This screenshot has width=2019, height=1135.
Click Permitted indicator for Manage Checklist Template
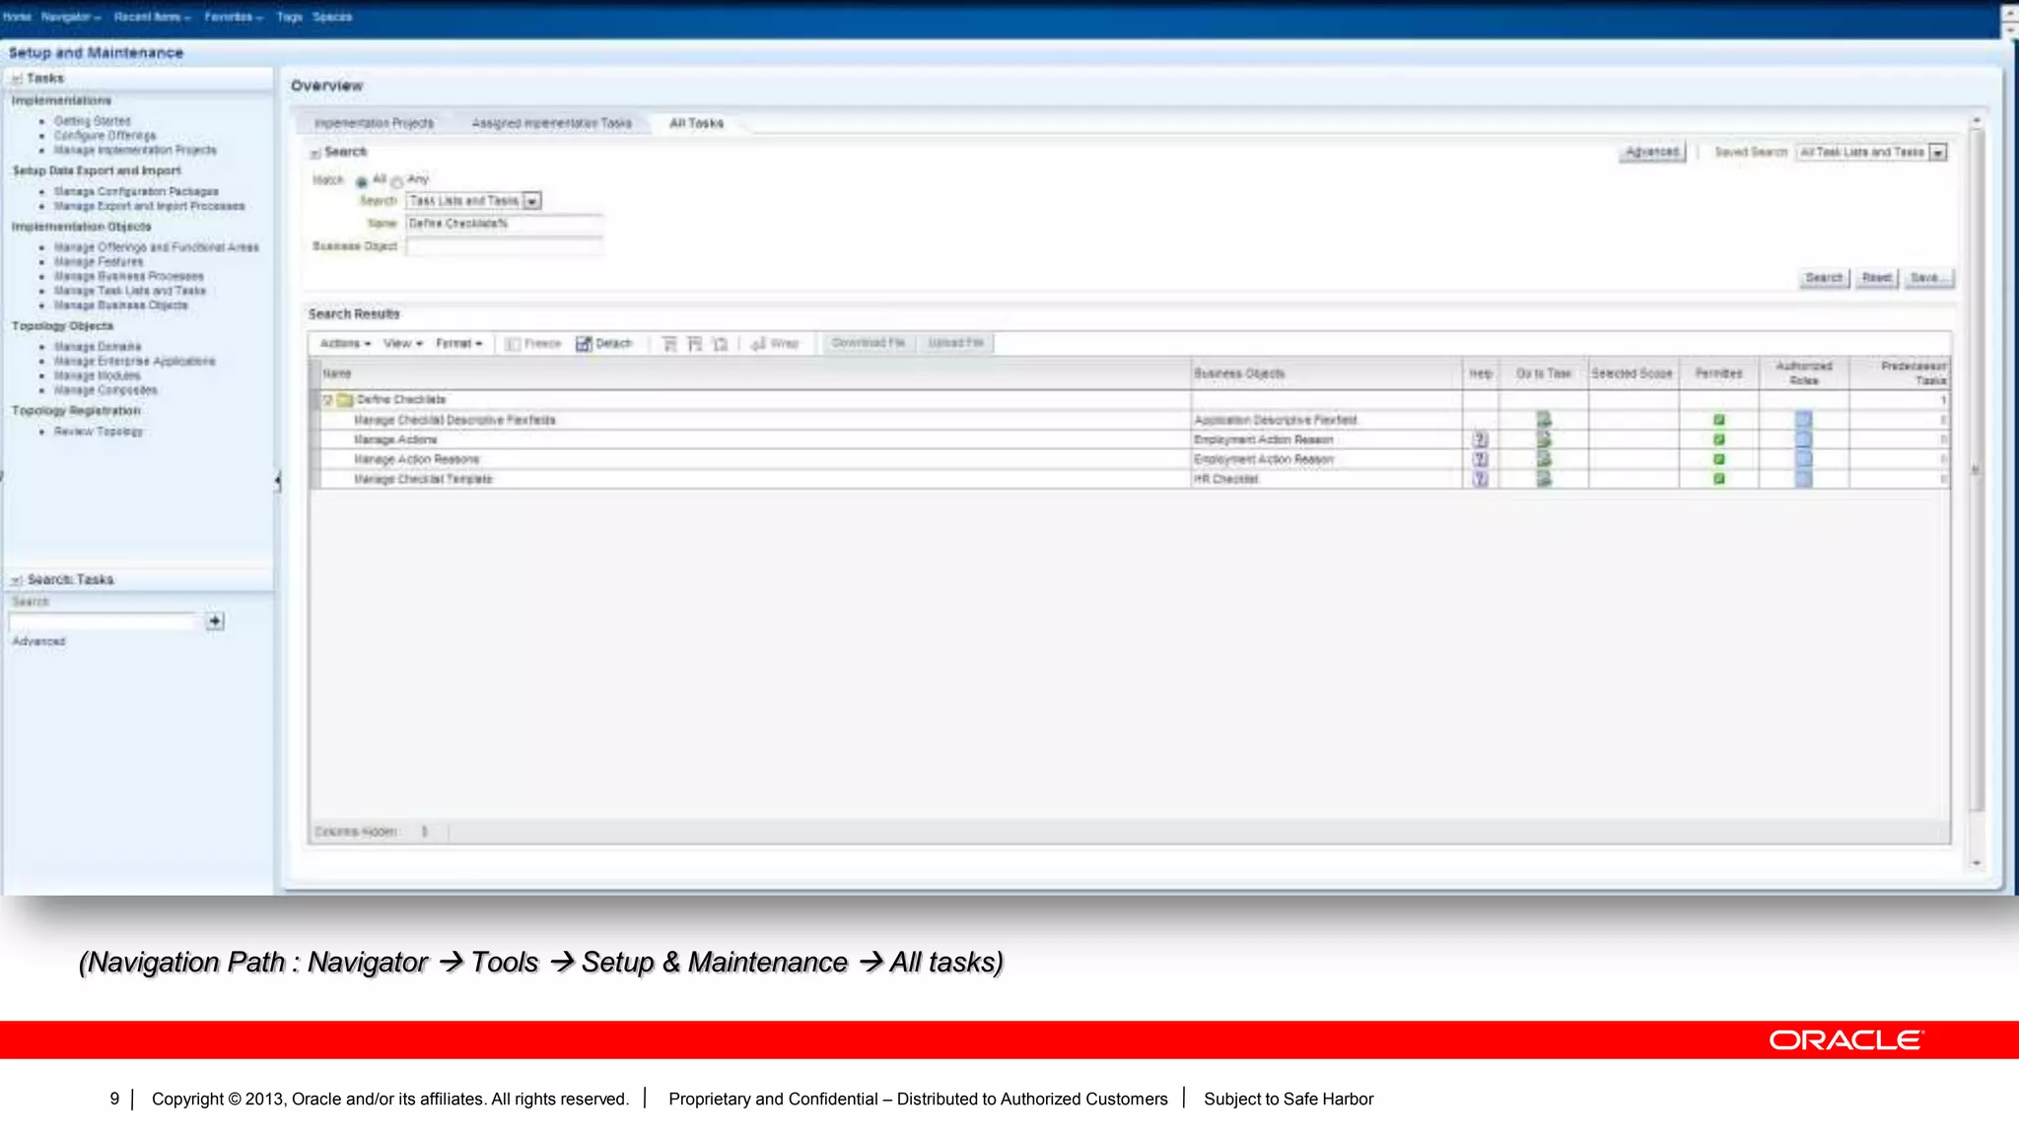click(1718, 479)
